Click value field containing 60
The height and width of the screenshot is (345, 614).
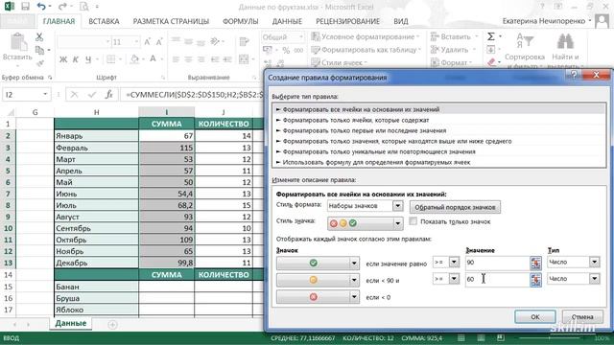tap(497, 279)
